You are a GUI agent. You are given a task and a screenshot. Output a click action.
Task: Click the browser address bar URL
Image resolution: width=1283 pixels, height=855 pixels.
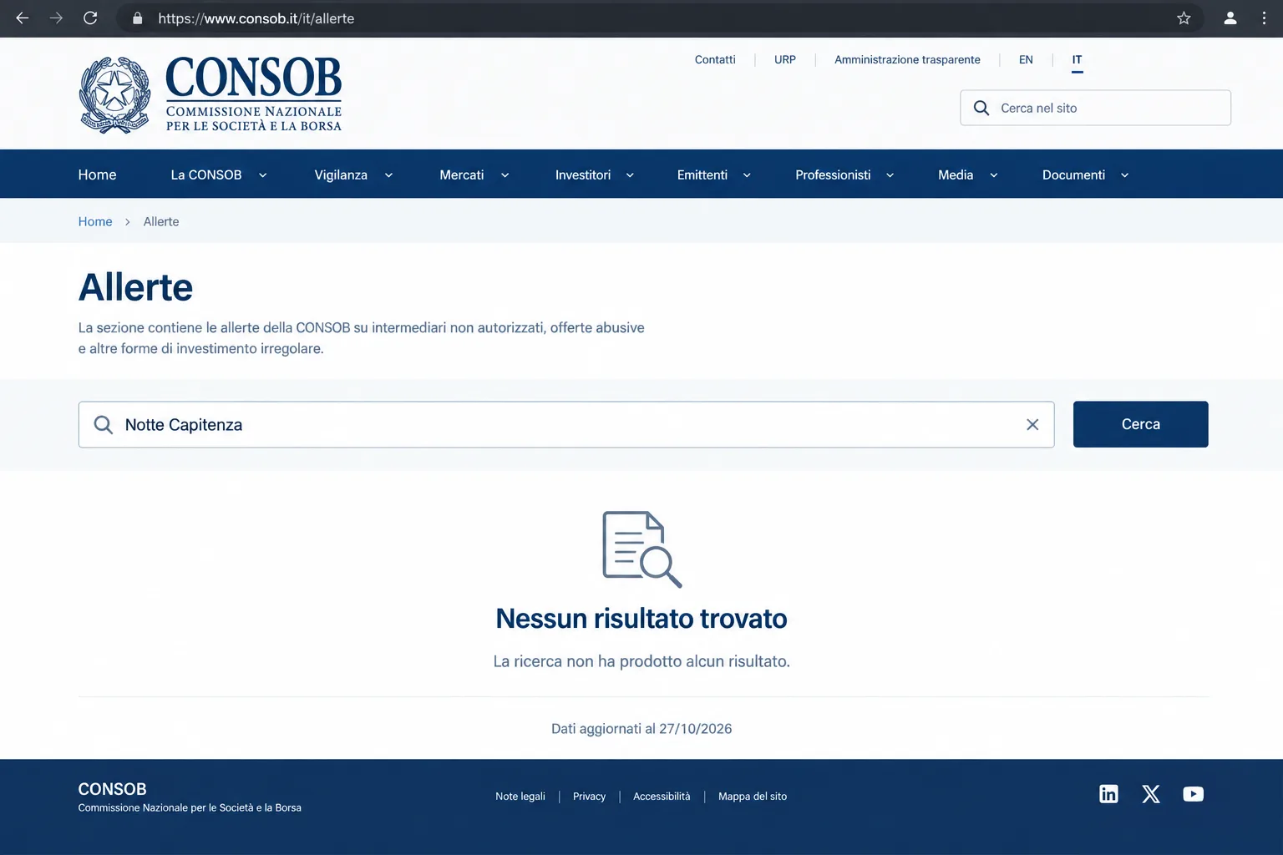coord(256,18)
